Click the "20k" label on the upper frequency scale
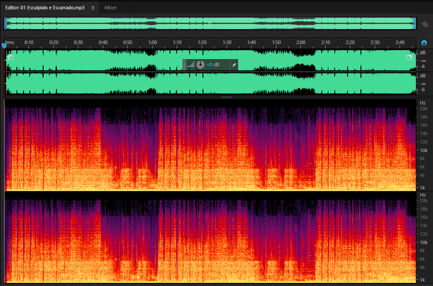Viewport: 433px width, 286px height. (424, 109)
